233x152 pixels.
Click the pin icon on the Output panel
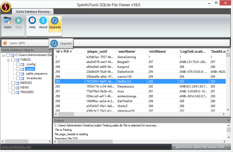coord(228,120)
